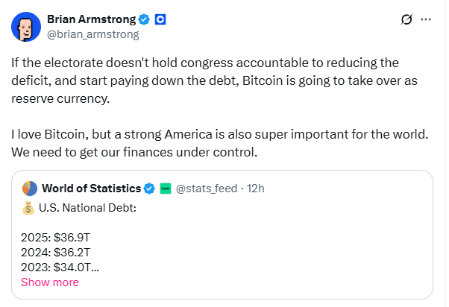Open the World of Statistics account name
449x307 pixels.
click(91, 189)
